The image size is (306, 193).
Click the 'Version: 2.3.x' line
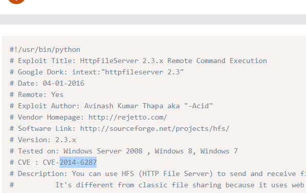tap(43, 140)
